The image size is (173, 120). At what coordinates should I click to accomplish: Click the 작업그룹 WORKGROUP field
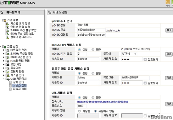(135, 77)
